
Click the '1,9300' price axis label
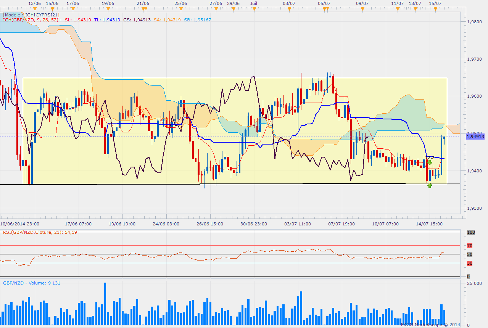click(475, 209)
